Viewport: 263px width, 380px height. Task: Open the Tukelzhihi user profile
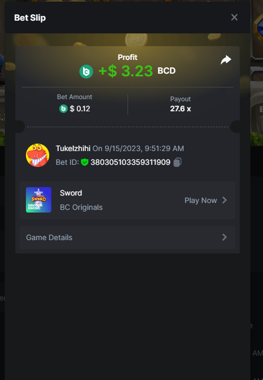(x=73, y=148)
